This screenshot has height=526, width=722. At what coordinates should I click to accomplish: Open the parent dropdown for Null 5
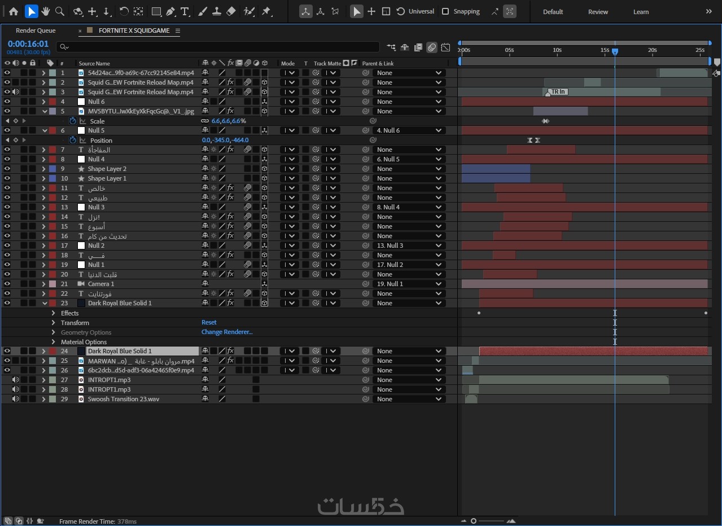pyautogui.click(x=409, y=130)
